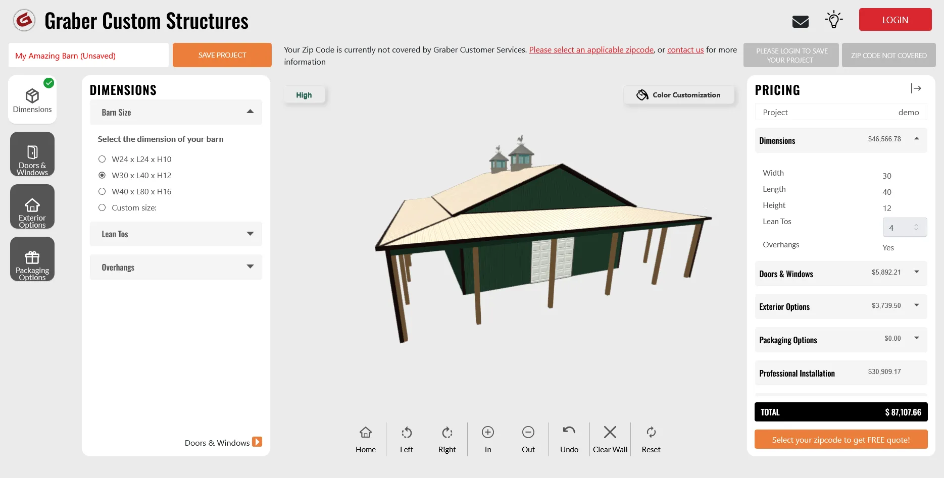This screenshot has width=944, height=478.
Task: Click the Overhangs value Yes
Action: (888, 247)
